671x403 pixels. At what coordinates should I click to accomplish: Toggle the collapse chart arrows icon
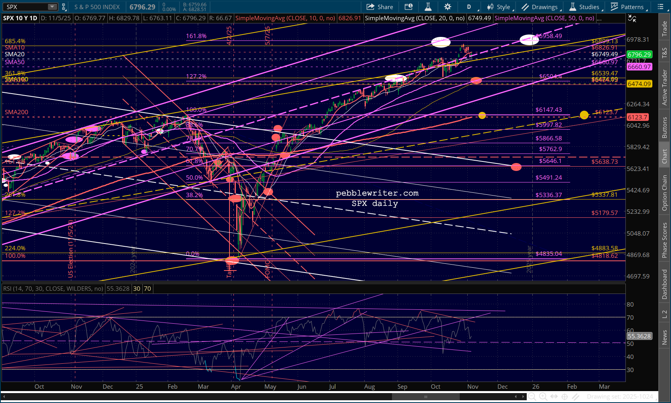coord(632,19)
